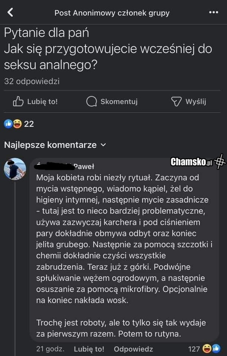Expand the Najlepsze komentarze sort dropdown
Image resolution: width=227 pixels, height=356 pixels.
(x=103, y=145)
